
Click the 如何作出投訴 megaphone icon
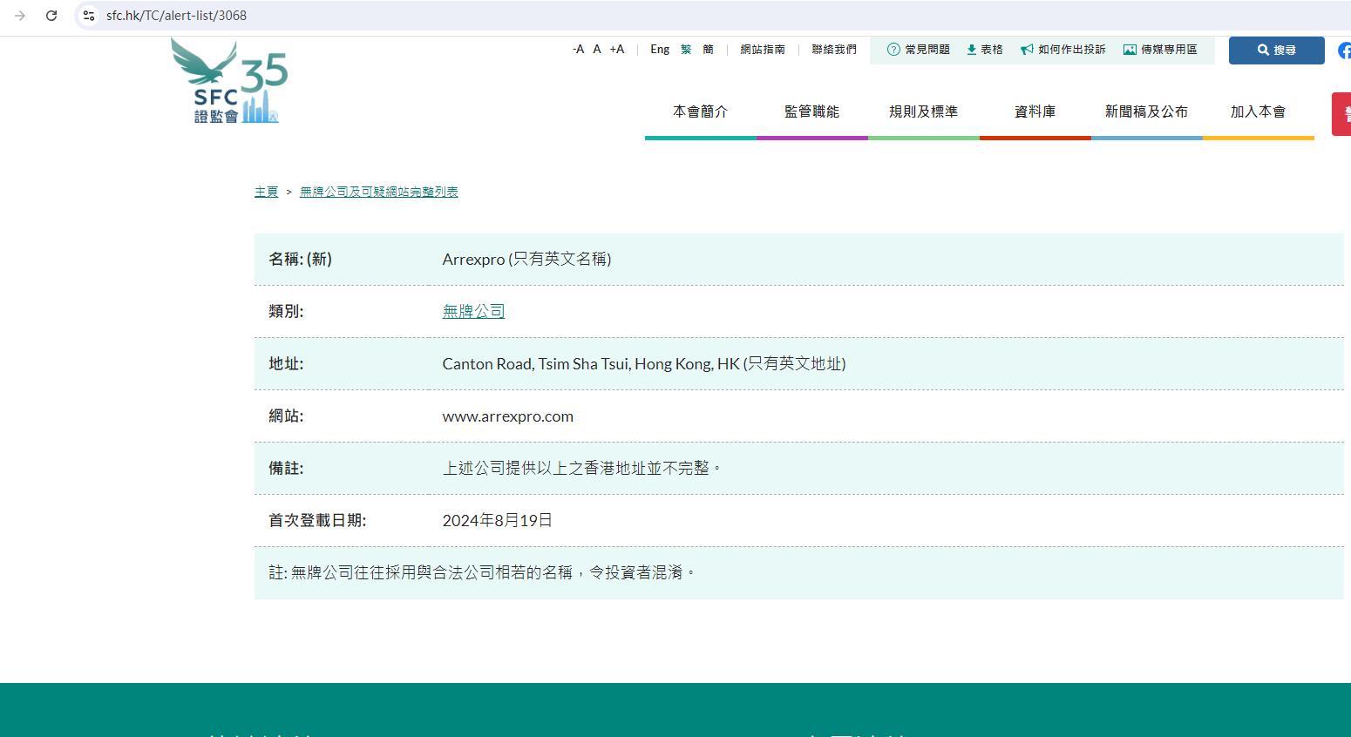(x=1027, y=50)
